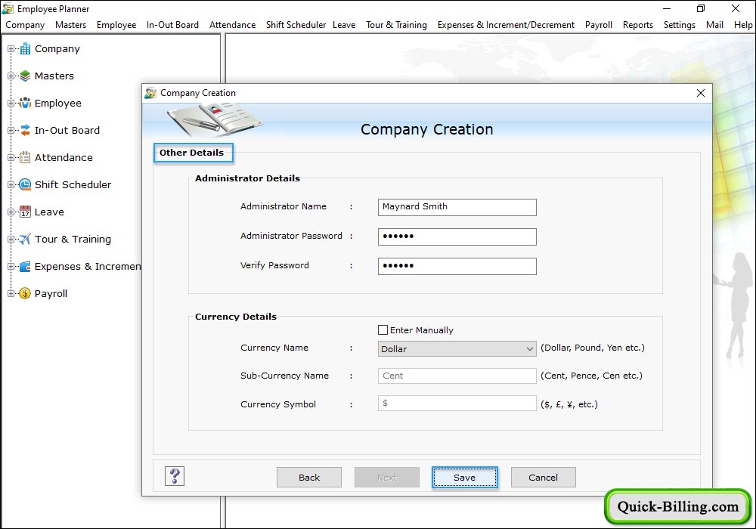This screenshot has width=756, height=529.
Task: Click the Sub-Currency Name field
Action: 457,376
